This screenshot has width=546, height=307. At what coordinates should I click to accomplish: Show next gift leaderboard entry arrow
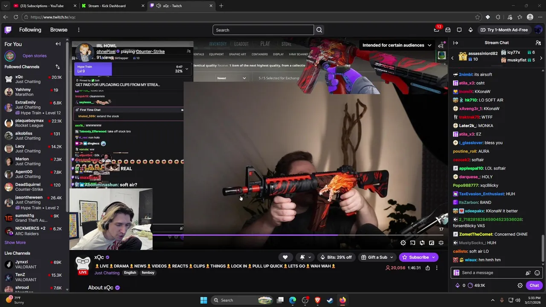(x=541, y=58)
